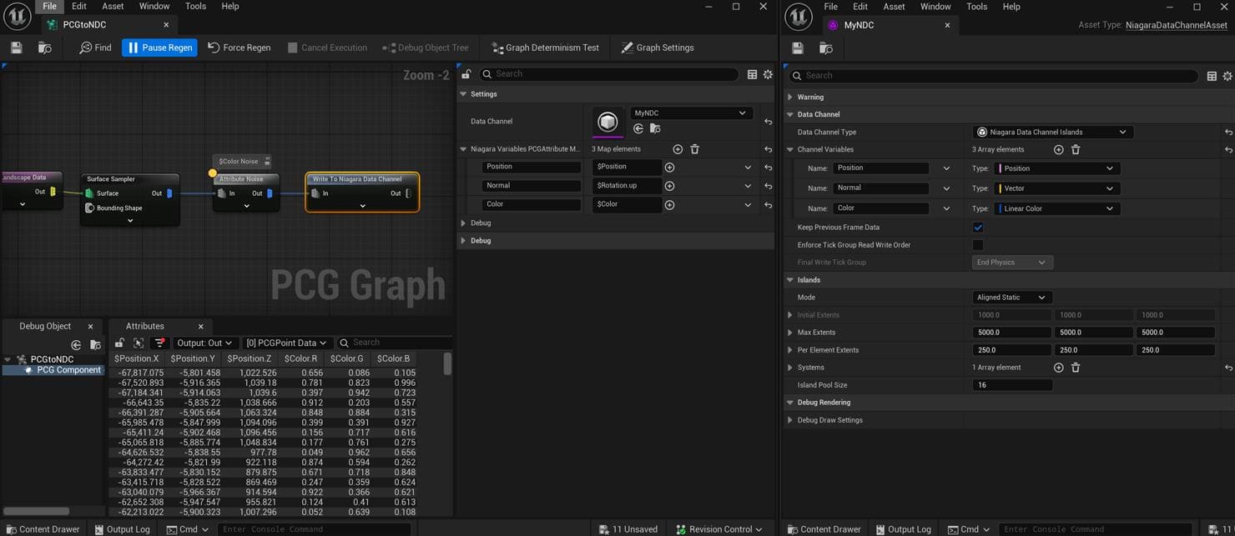Open the Window menu in the left editor

point(154,7)
